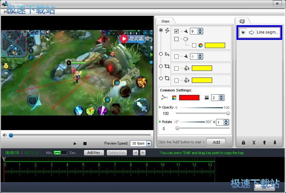This screenshot has height=193, width=286.
Task: Click timeline ruler at mark 5
Action: click(x=83, y=165)
